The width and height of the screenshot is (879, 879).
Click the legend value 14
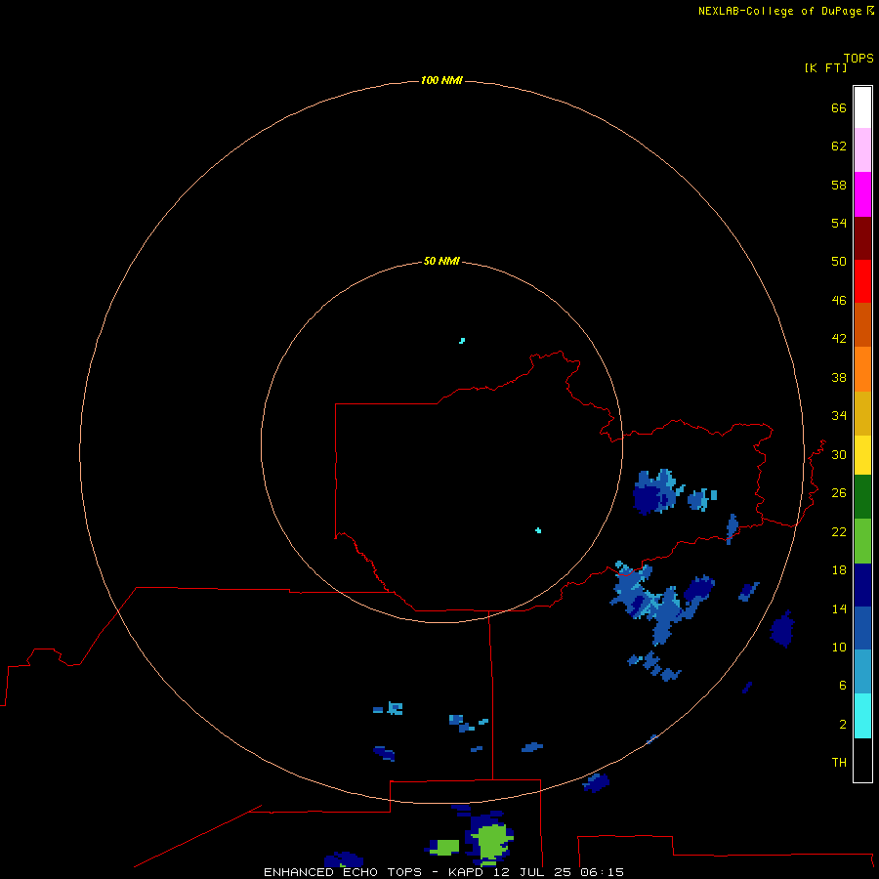839,608
